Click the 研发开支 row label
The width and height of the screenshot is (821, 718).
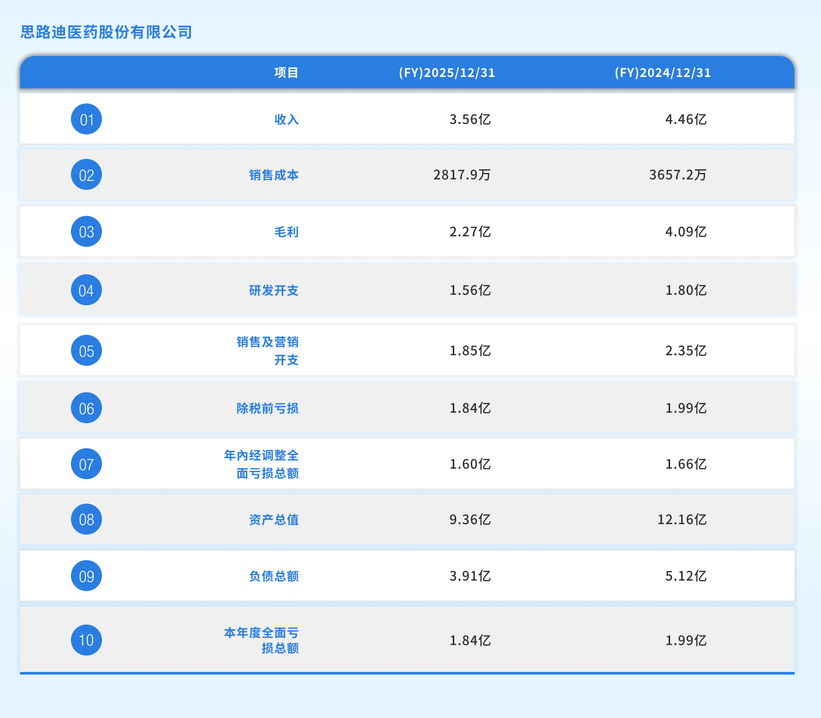[274, 290]
